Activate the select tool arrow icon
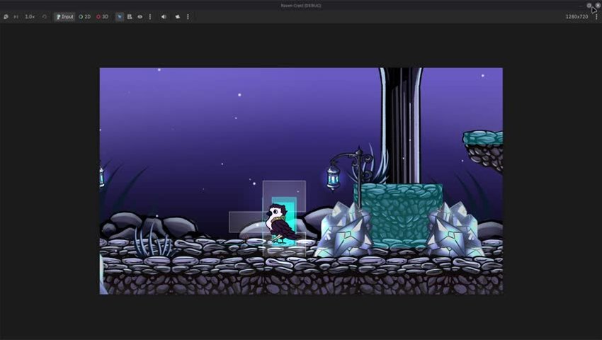This screenshot has width=602, height=340. 120,17
